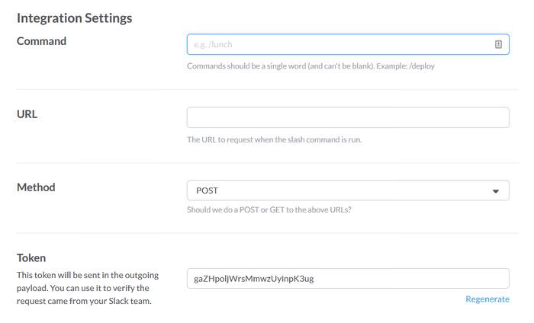Click the 'Commands should be a single word' hint
Viewport: 534px width, 323px height.
coord(310,66)
